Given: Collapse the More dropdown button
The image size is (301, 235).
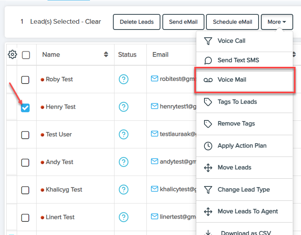Looking at the screenshot, I should 277,22.
